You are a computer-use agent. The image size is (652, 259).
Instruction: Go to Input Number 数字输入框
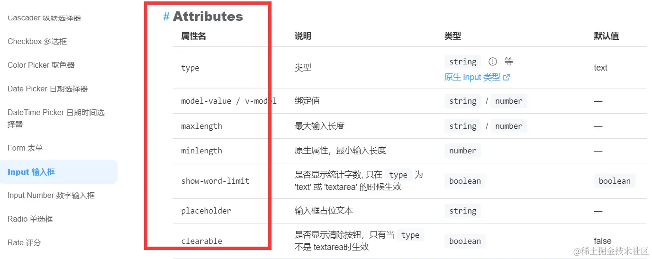click(51, 196)
